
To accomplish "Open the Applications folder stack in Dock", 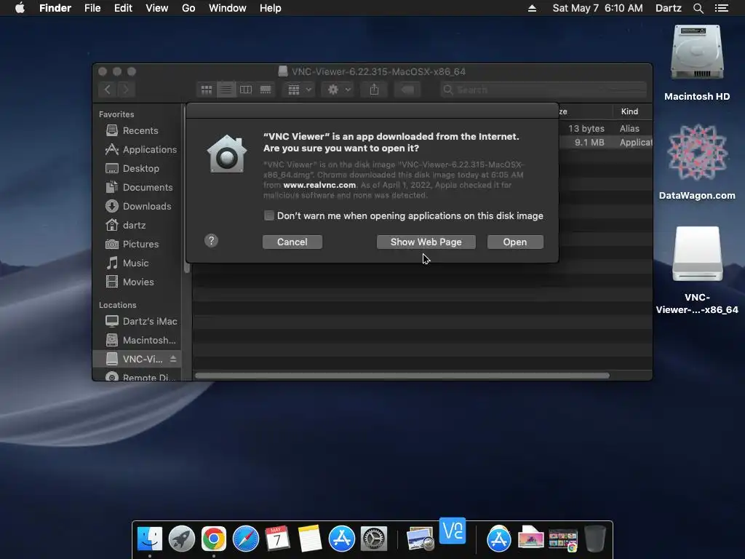I will [x=498, y=539].
